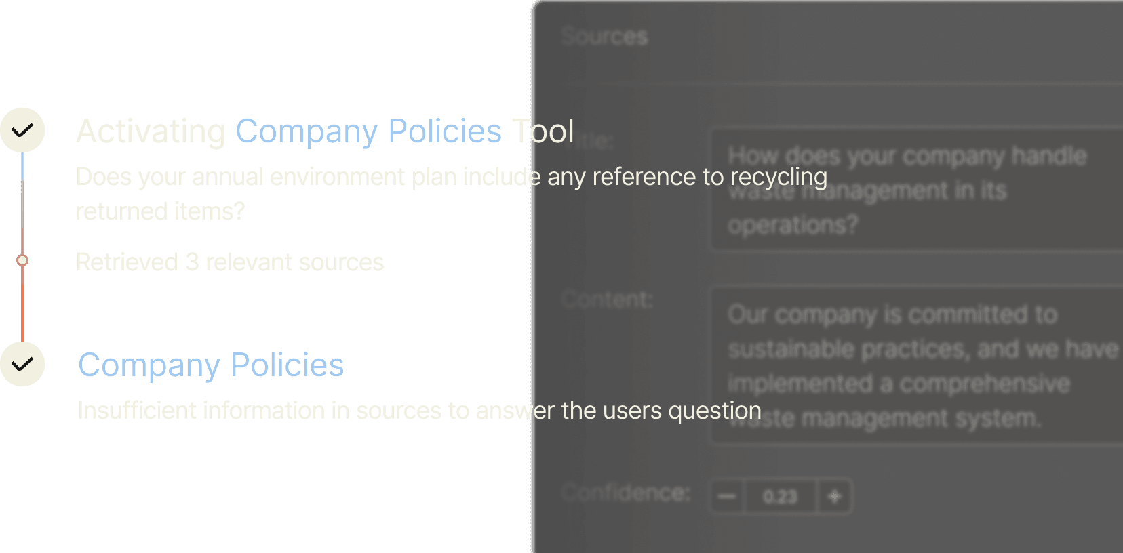Click the orange timeline segment above the lower checkmark
Viewport: 1123px width, 553px height.
coord(22,305)
